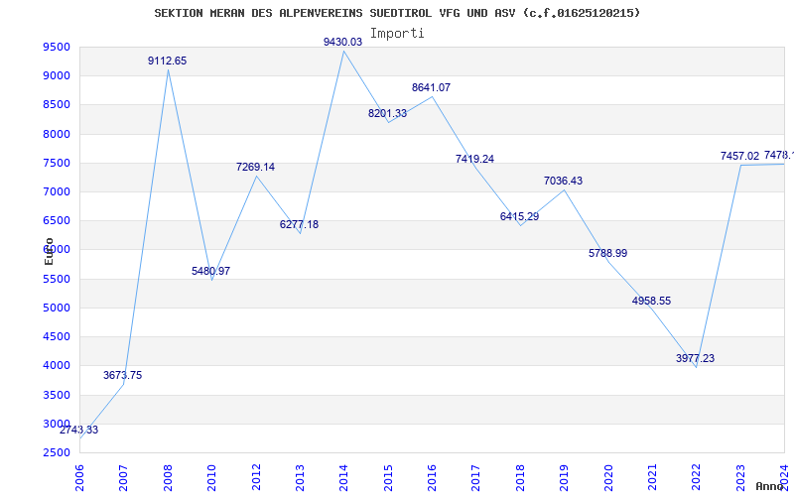Viewport: 794px width, 496px height.
Task: Click the 4500 y-axis tick label
Action: click(x=57, y=336)
